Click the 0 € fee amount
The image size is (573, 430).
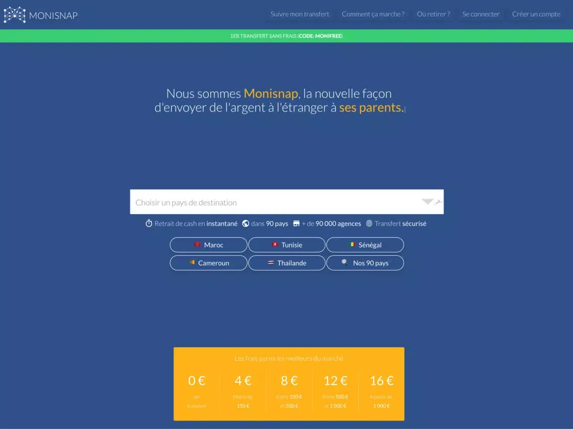tap(197, 381)
